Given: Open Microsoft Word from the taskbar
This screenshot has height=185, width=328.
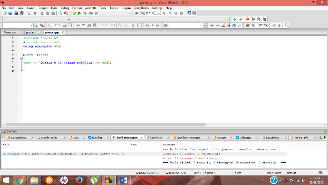Looking at the screenshot, I should pos(123,180).
